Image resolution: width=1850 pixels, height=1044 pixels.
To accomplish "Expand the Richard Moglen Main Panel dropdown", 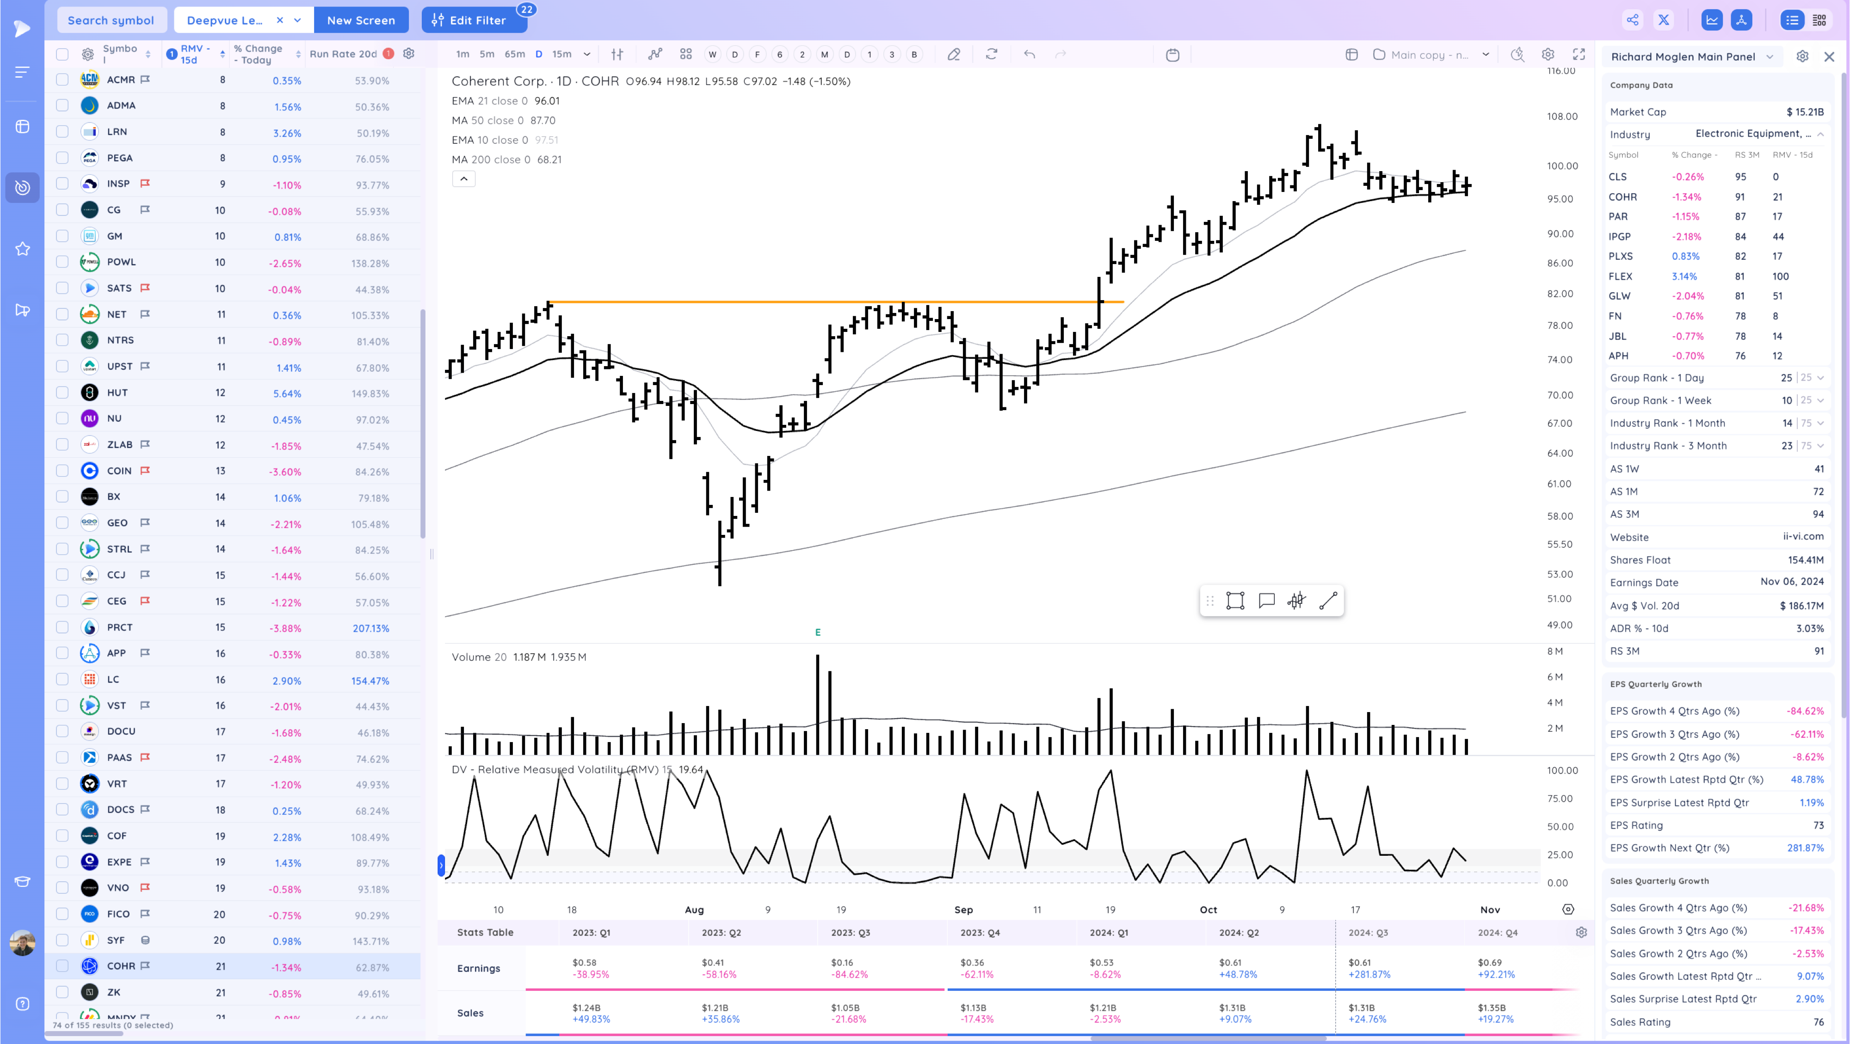I will click(x=1770, y=57).
